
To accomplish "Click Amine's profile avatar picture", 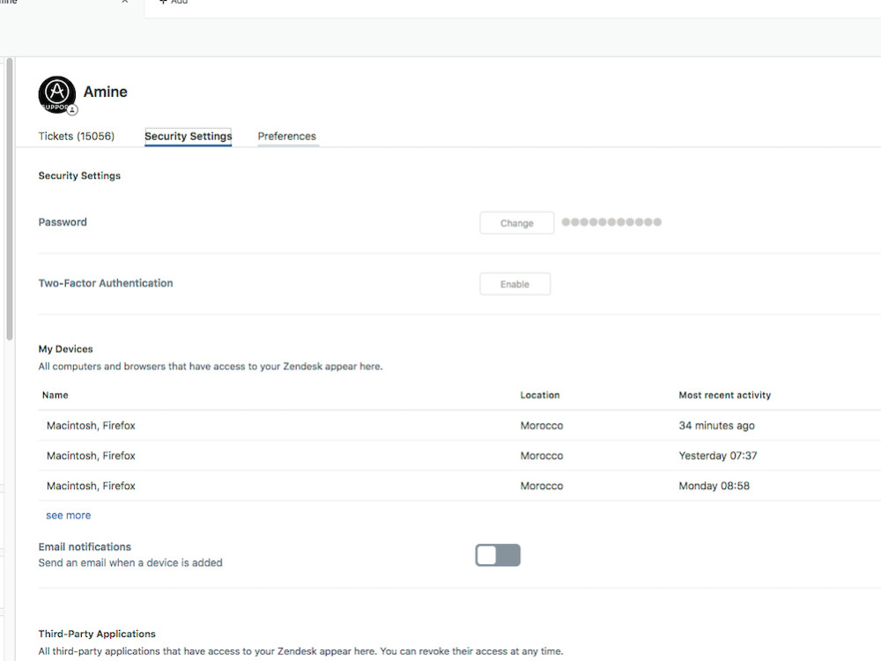I will point(56,94).
